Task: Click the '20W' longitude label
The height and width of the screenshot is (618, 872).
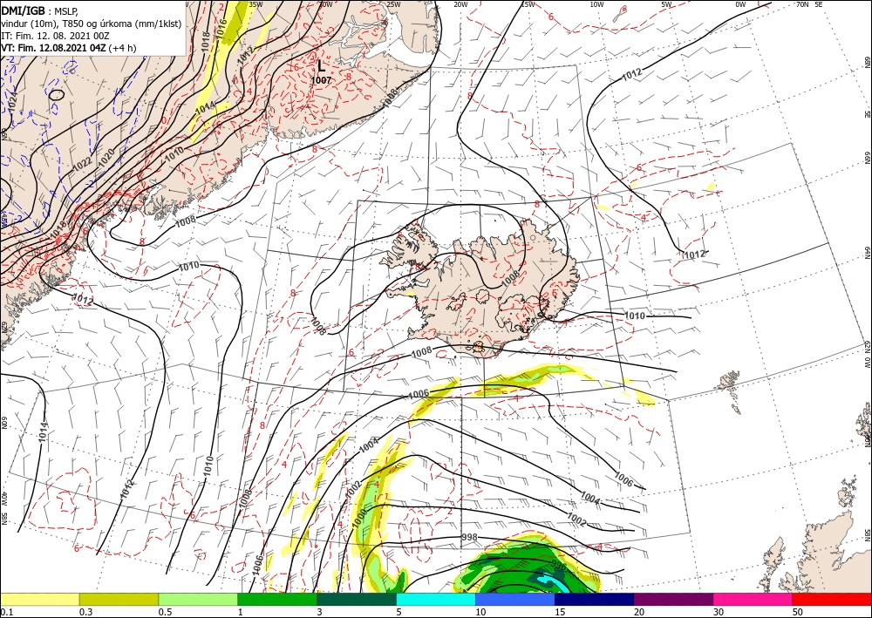Action: point(460,4)
